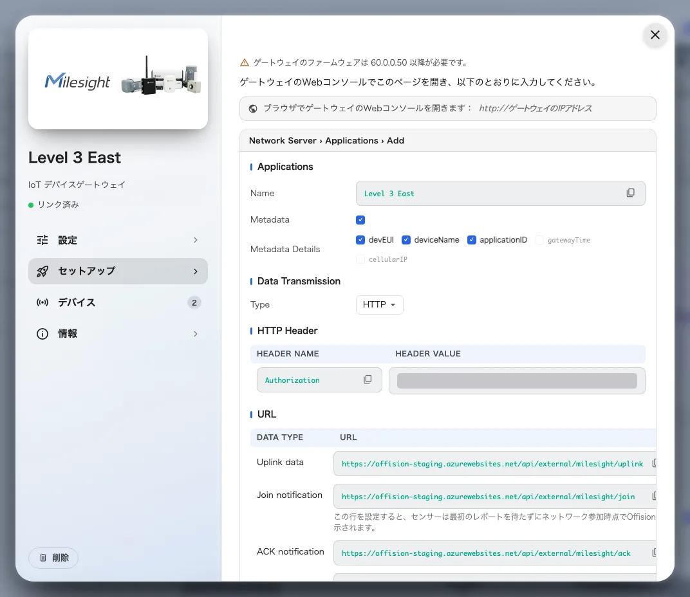Close the gateway dialog with X button

(655, 35)
